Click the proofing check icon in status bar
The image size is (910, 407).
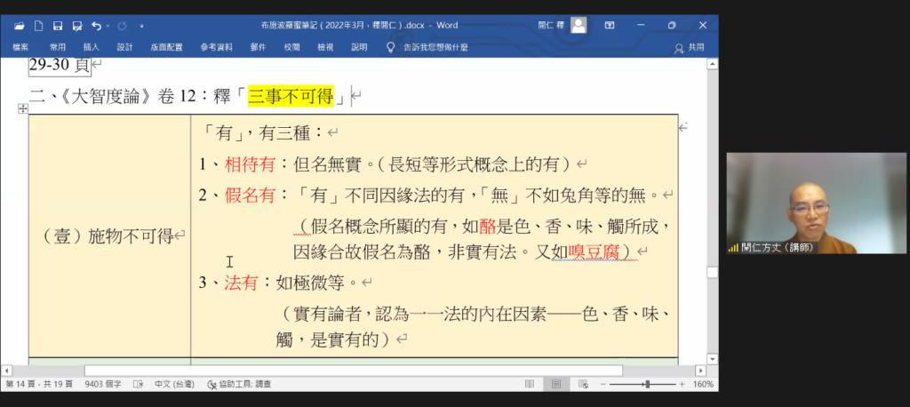tap(139, 384)
